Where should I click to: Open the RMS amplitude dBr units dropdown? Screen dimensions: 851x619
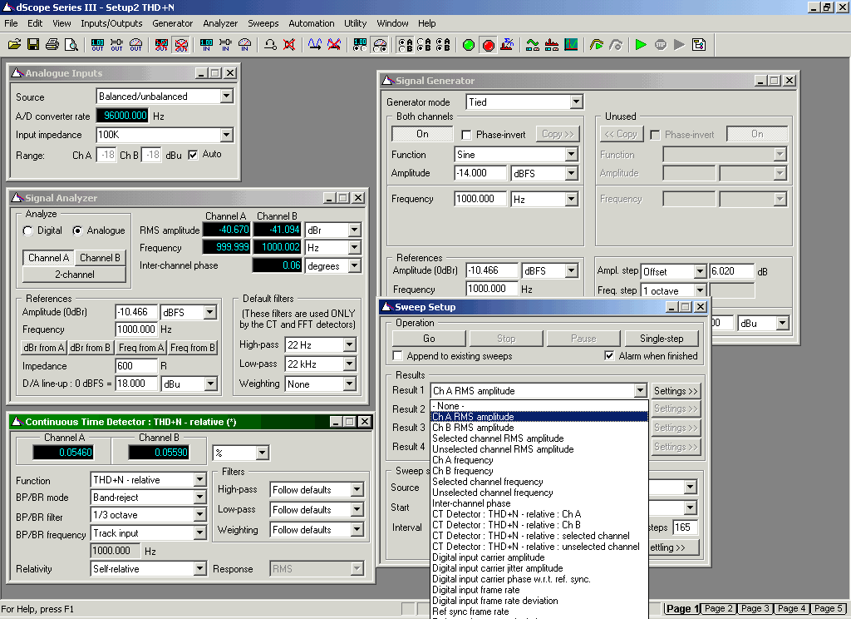pyautogui.click(x=354, y=230)
